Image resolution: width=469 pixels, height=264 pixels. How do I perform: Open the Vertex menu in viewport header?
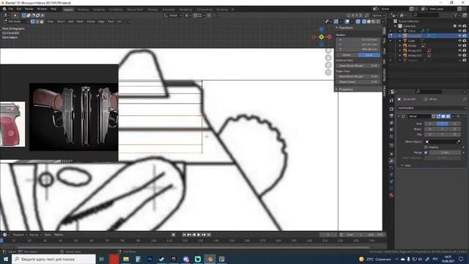click(91, 21)
